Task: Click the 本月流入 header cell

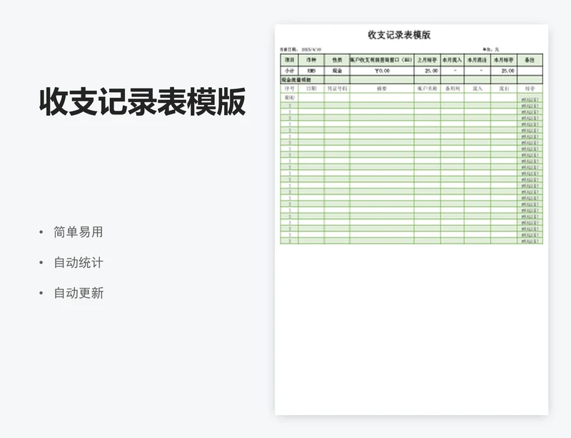Action: click(453, 60)
